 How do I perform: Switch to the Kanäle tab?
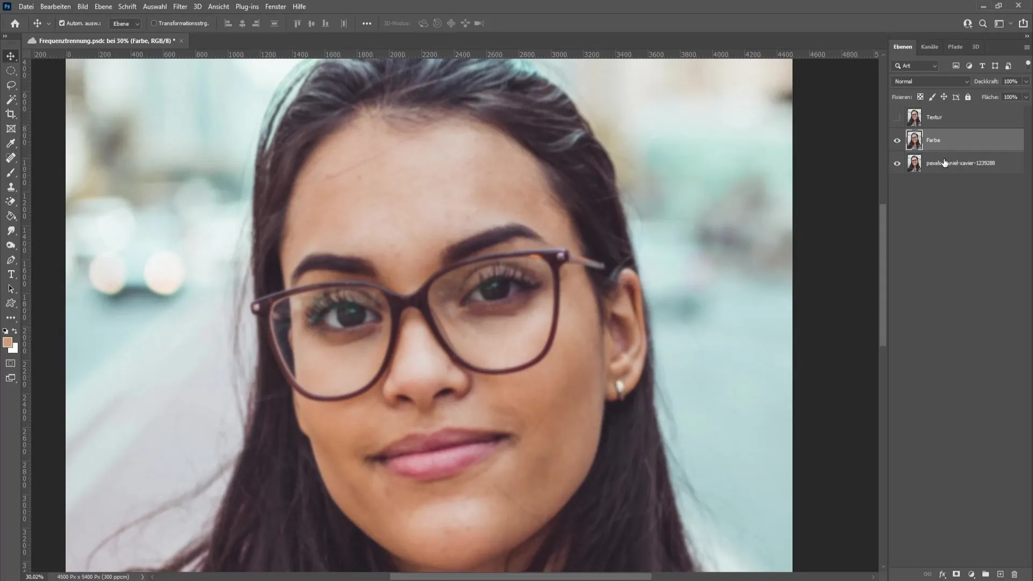tap(929, 46)
